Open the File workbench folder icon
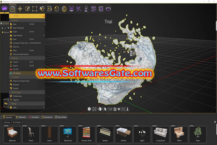Image resolution: width=217 pixels, height=145 pixels. [x=13, y=9]
